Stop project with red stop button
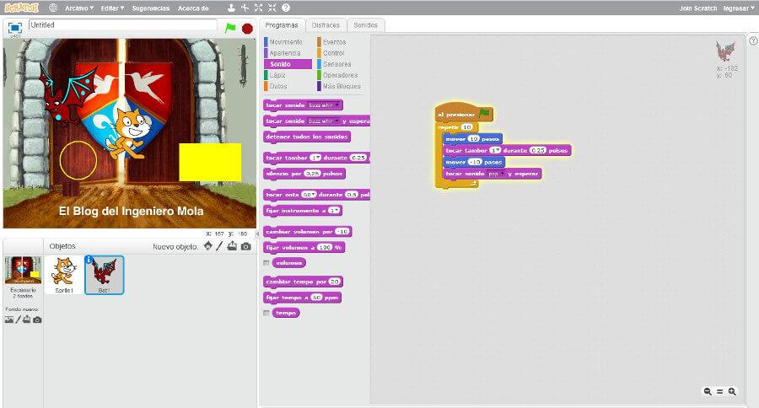The width and height of the screenshot is (759, 408). point(247,29)
